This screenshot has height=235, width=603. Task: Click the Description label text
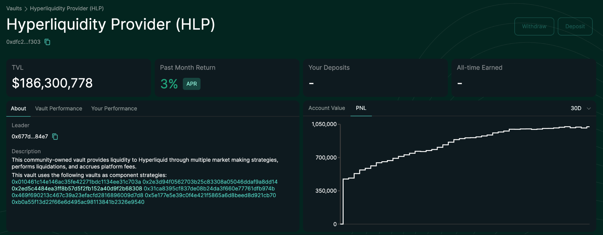(26, 151)
